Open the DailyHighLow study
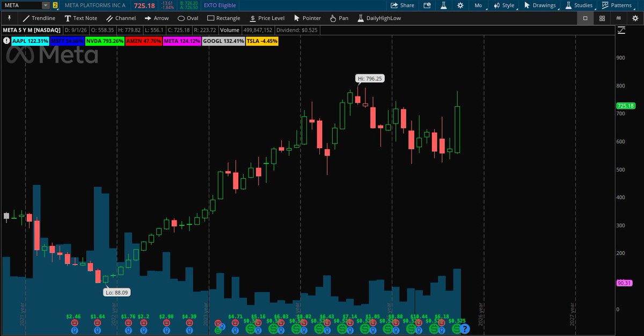 coord(379,18)
